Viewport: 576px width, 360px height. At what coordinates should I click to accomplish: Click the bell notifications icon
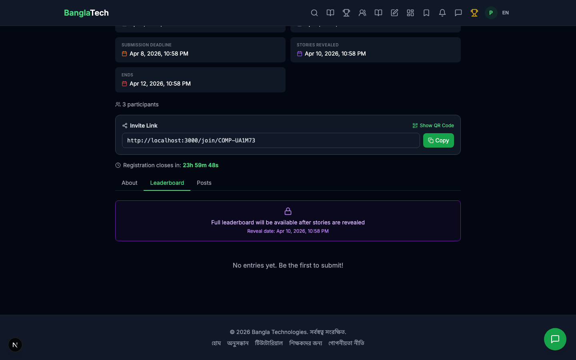click(442, 13)
